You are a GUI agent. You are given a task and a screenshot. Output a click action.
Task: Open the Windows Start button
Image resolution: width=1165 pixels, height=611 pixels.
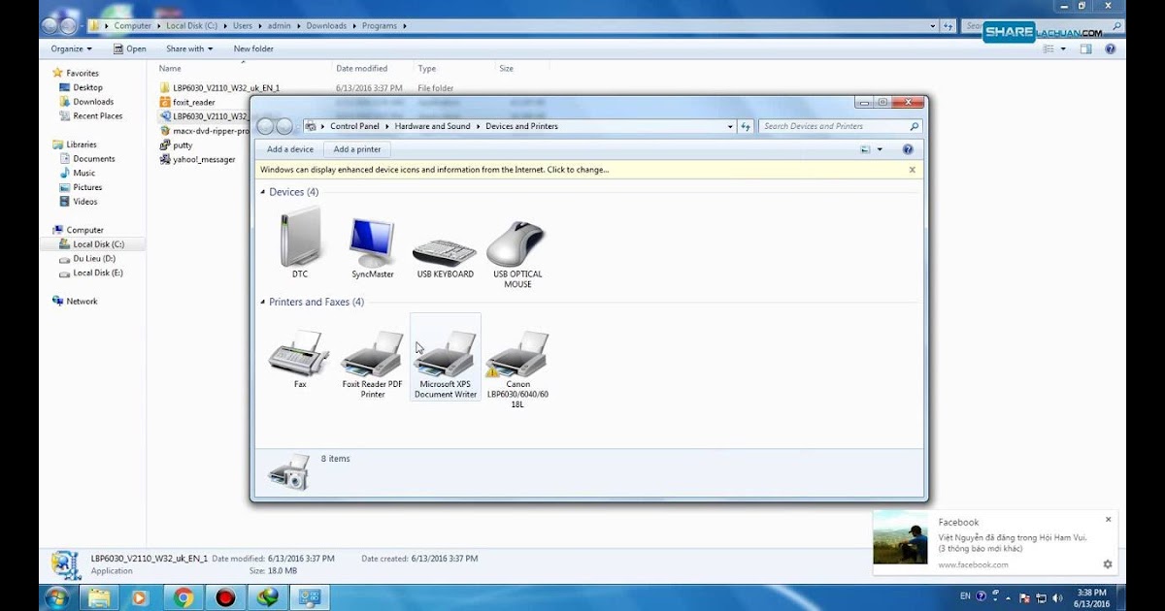pyautogui.click(x=56, y=597)
